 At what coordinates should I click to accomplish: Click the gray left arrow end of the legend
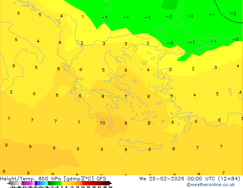pyautogui.click(x=9, y=183)
